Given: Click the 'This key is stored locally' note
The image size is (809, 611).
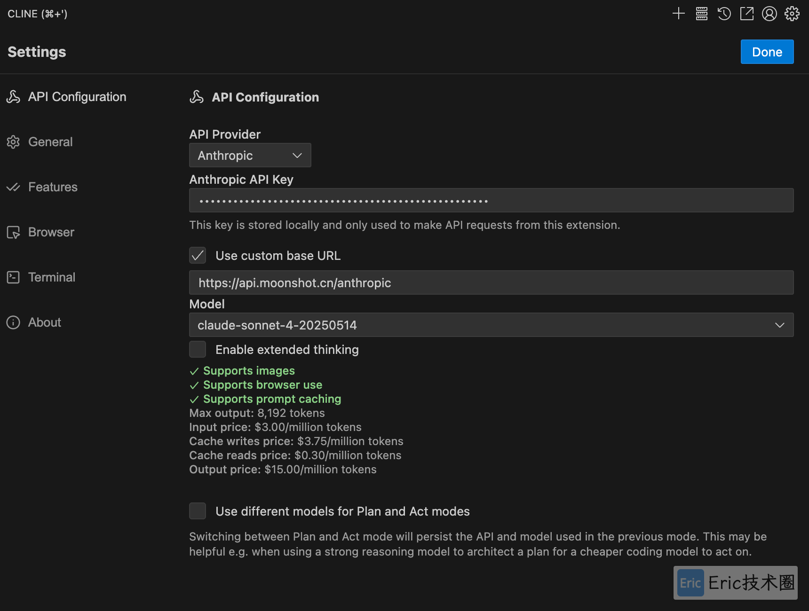Looking at the screenshot, I should (404, 225).
